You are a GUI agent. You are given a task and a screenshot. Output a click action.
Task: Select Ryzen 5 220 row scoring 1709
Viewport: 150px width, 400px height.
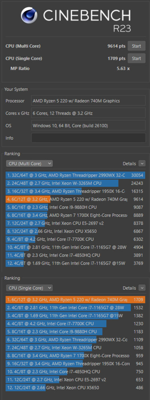75,300
